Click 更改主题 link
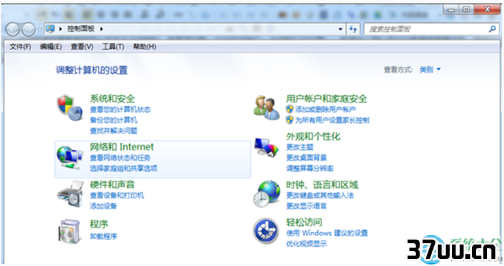 click(299, 147)
